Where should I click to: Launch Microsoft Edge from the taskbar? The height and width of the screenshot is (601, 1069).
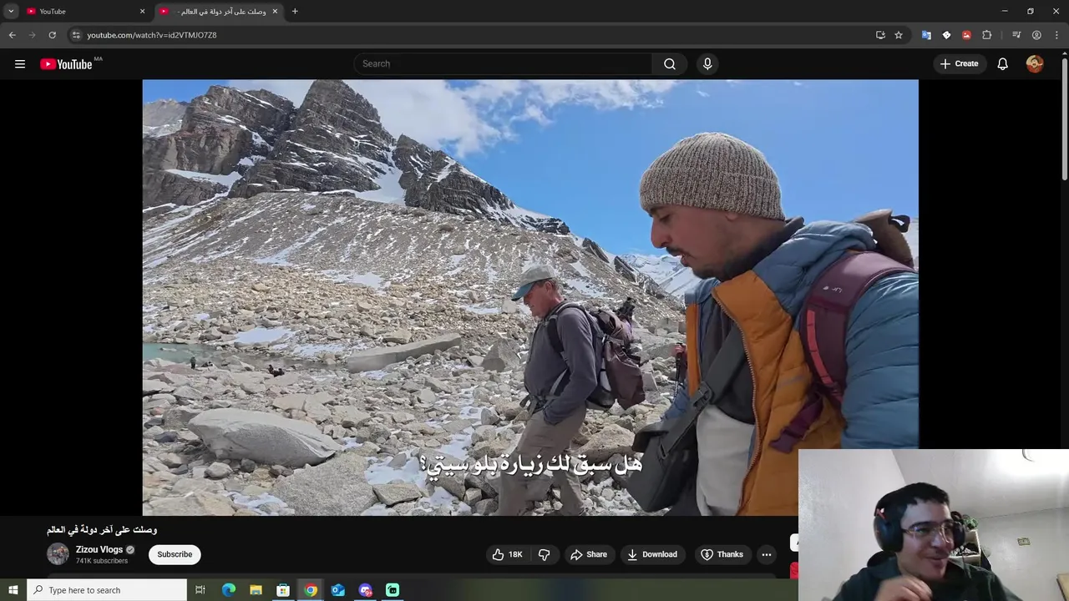click(x=229, y=590)
